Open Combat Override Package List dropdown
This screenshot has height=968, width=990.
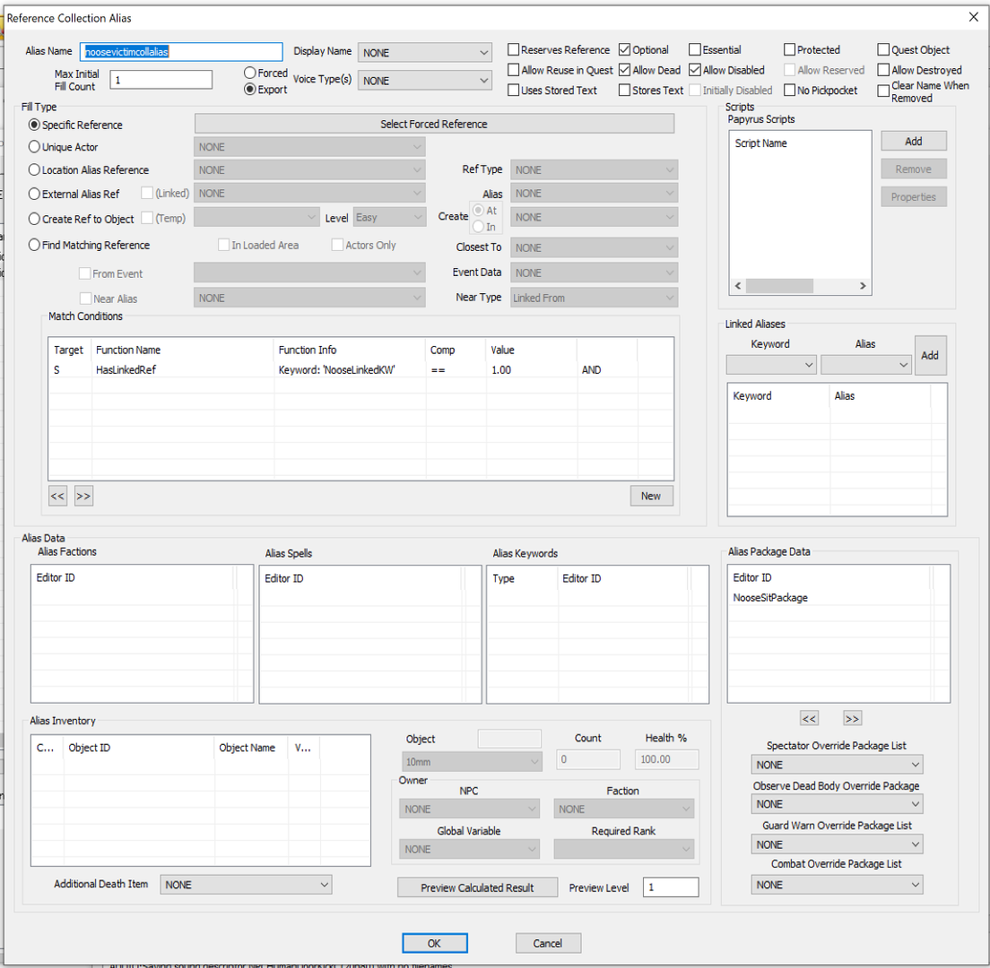click(837, 885)
